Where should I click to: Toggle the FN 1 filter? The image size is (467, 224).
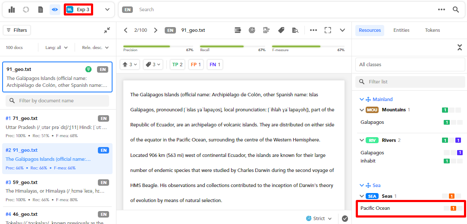click(x=215, y=64)
